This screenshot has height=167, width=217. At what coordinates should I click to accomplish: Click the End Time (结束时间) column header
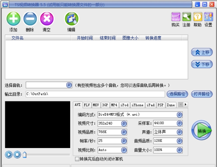[105, 38]
